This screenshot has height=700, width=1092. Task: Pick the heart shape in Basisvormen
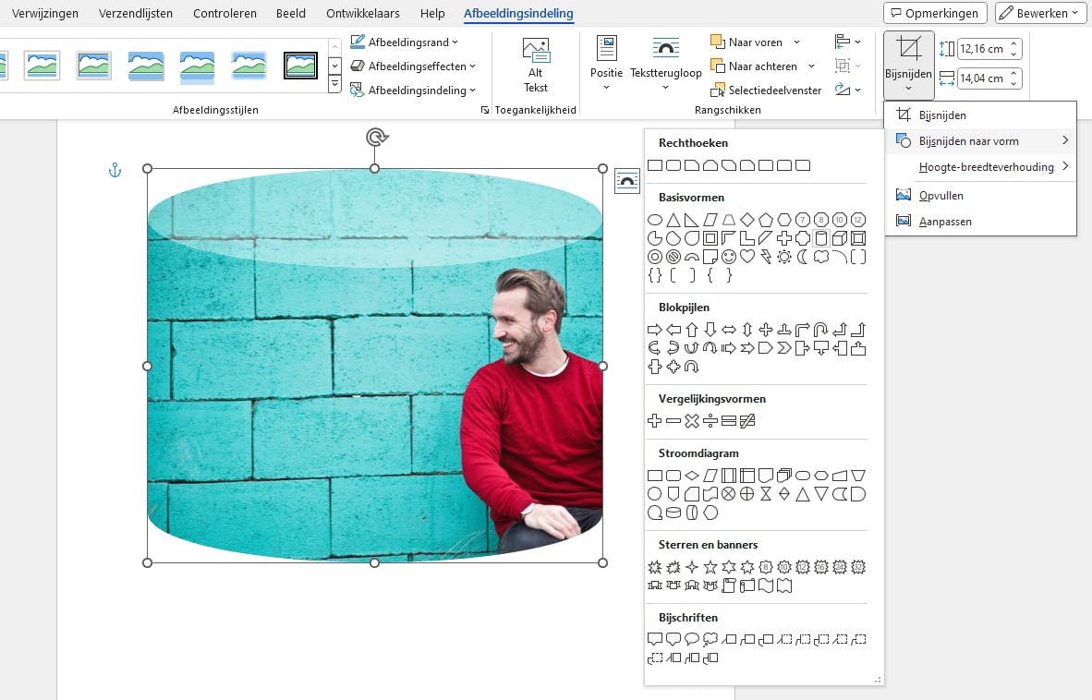(x=747, y=257)
